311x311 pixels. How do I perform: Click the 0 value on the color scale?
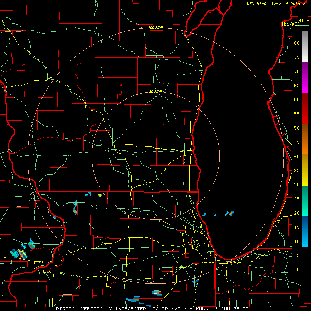[x=298, y=270]
